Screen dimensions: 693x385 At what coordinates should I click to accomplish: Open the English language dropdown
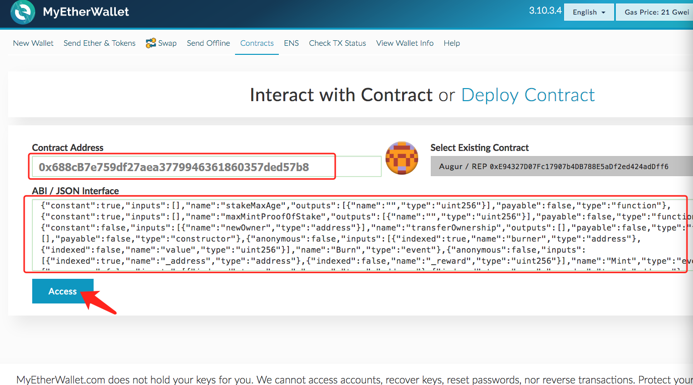[589, 12]
